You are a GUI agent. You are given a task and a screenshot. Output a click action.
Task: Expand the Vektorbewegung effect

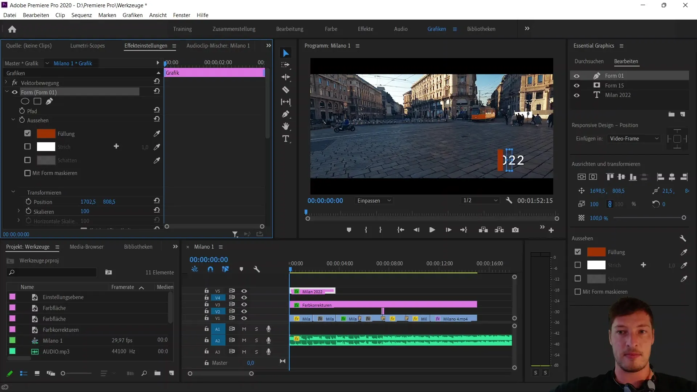point(6,82)
